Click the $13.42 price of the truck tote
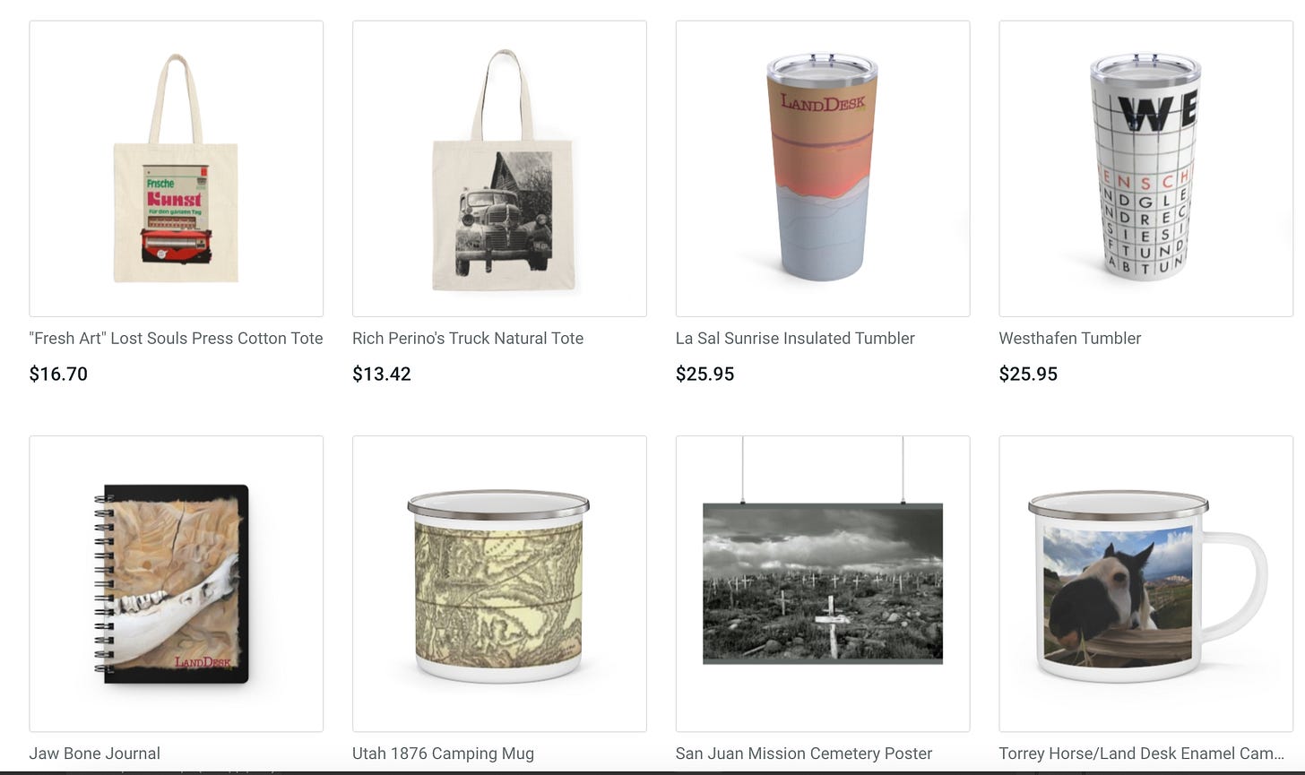1305x775 pixels. [382, 375]
